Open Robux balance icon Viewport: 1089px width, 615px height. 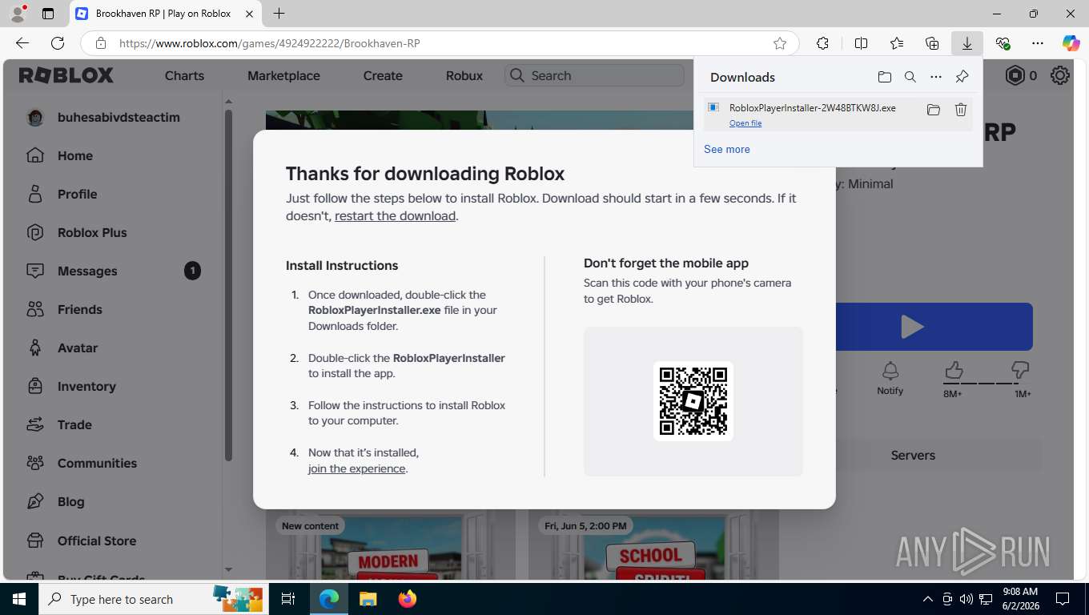(x=1015, y=75)
